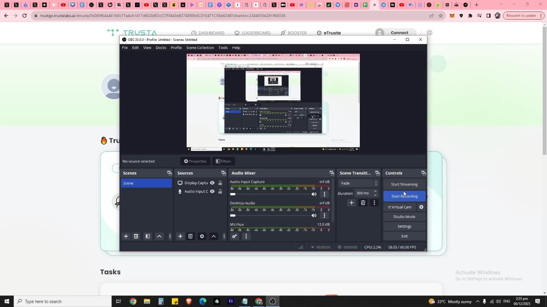
Task: Toggle Studio Mode in Controls
Action: 404,217
